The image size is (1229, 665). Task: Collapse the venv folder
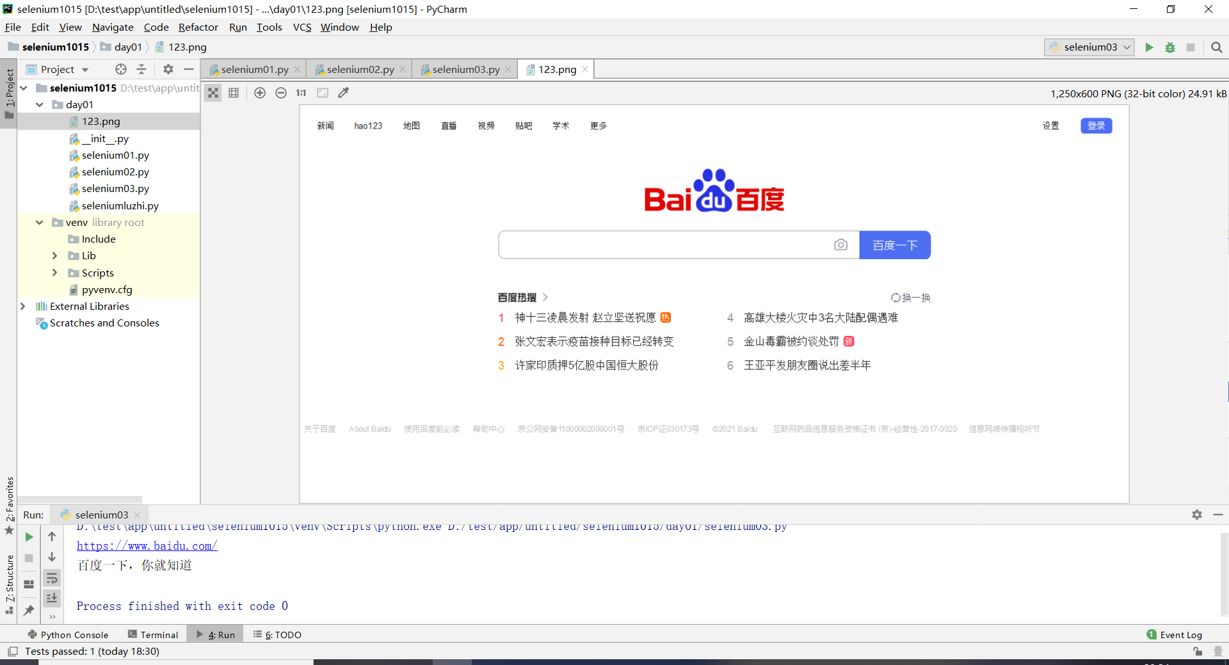40,222
